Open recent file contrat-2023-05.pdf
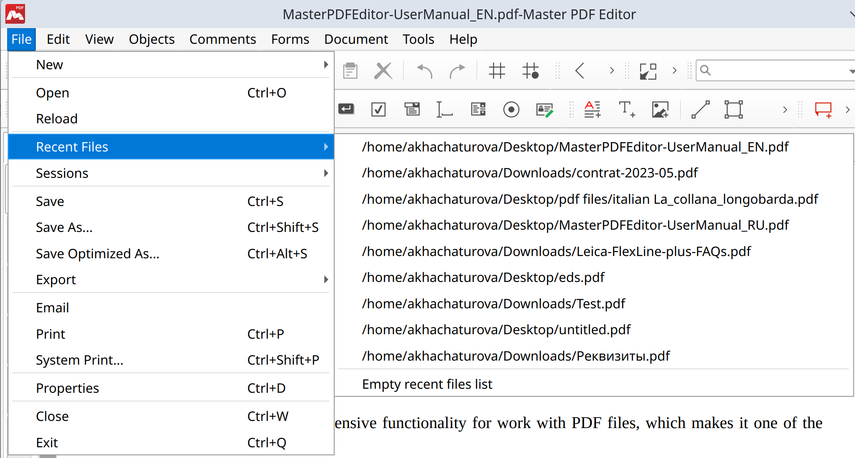Screen dimensions: 855x458 point(593,173)
